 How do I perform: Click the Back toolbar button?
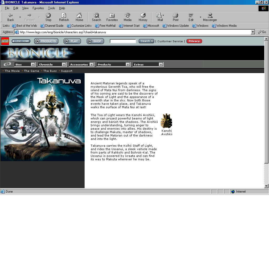[x=11, y=17]
